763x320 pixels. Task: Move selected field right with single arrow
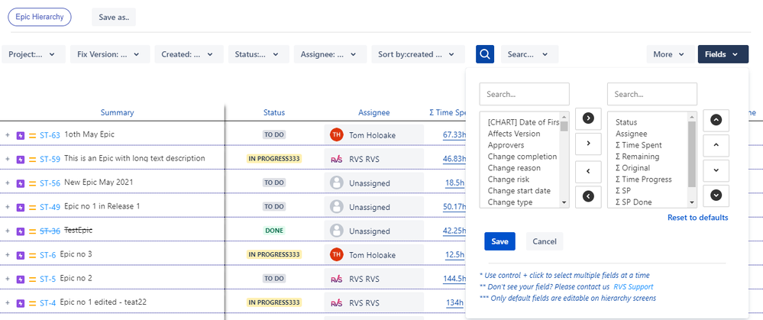coord(588,144)
